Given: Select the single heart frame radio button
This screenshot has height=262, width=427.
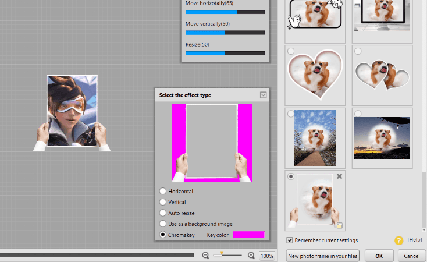Looking at the screenshot, I should (291, 51).
